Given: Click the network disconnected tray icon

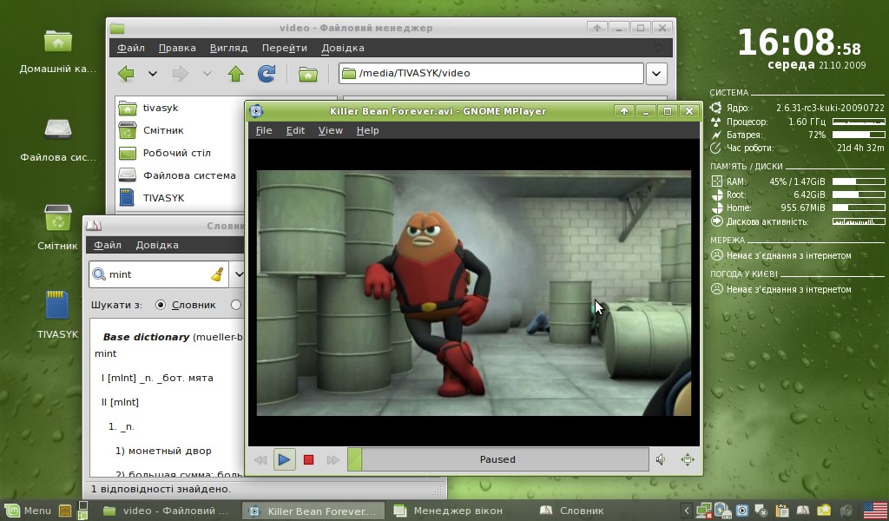Looking at the screenshot, I should point(704,511).
